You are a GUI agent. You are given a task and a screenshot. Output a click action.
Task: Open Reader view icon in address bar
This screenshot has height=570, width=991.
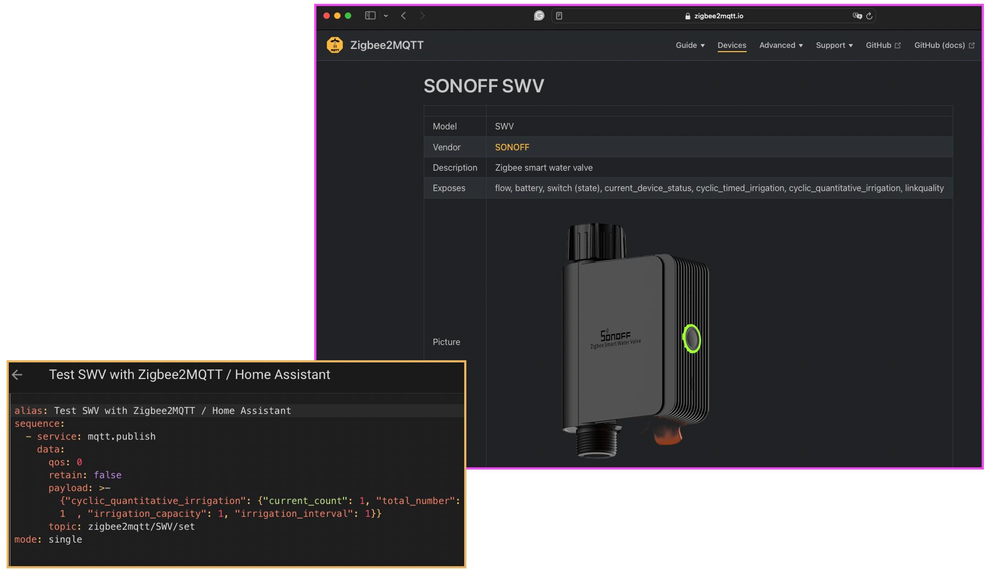coord(559,16)
